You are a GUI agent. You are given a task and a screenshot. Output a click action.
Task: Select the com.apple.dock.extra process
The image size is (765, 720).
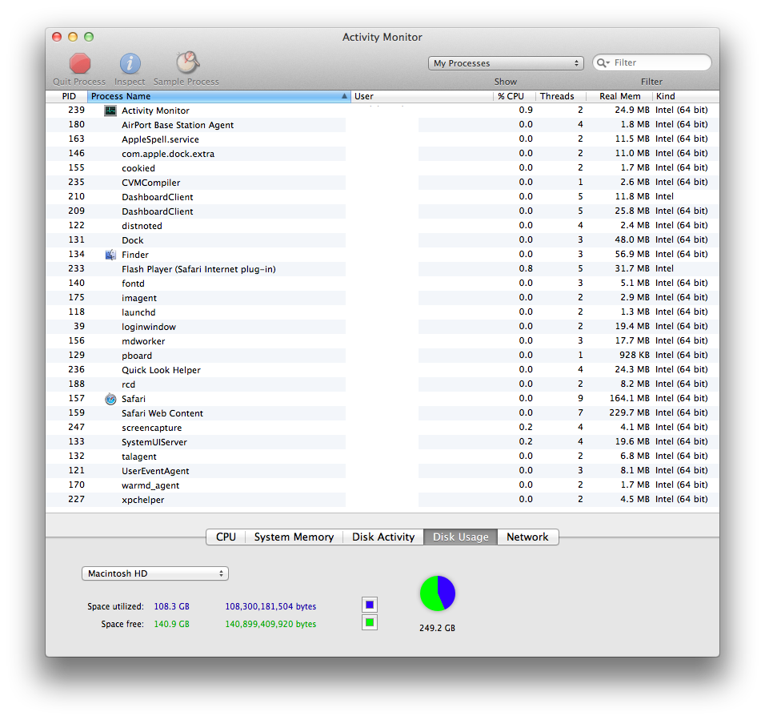tap(382, 154)
